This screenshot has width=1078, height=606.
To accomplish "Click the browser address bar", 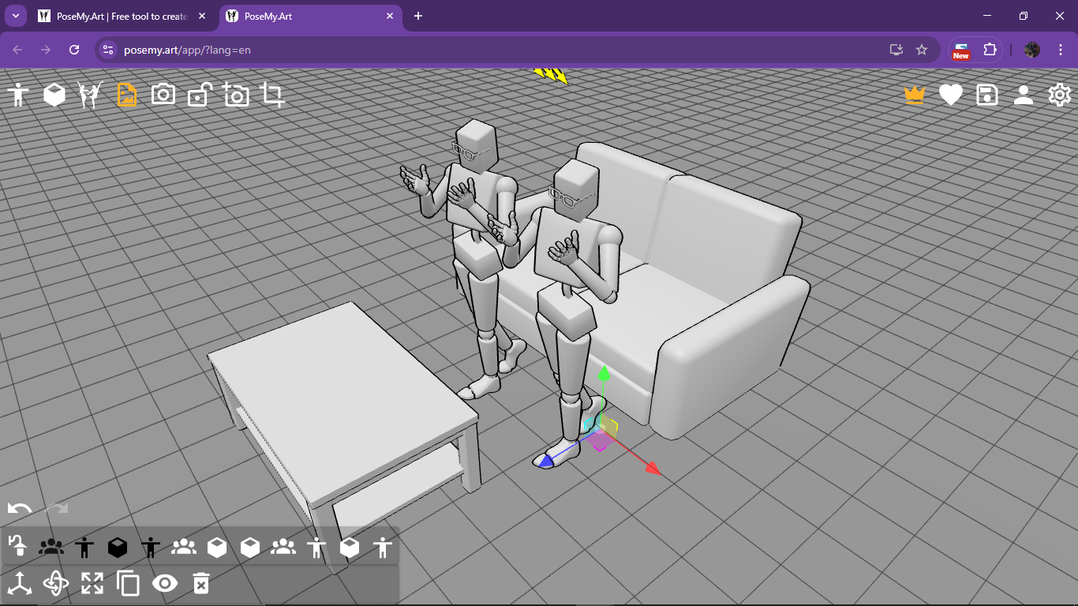I will [x=316, y=49].
